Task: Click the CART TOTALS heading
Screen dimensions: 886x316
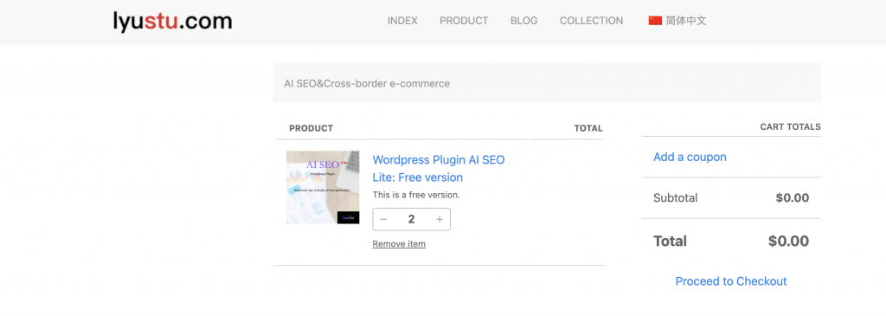Action: (x=791, y=127)
